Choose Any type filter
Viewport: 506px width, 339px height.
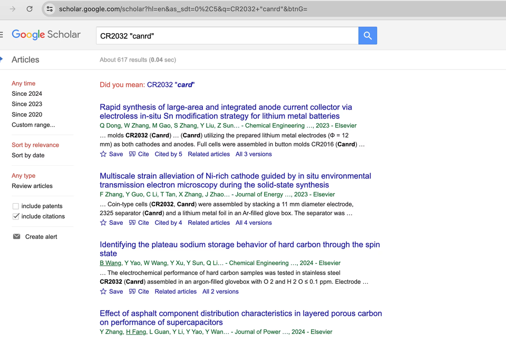(x=24, y=176)
